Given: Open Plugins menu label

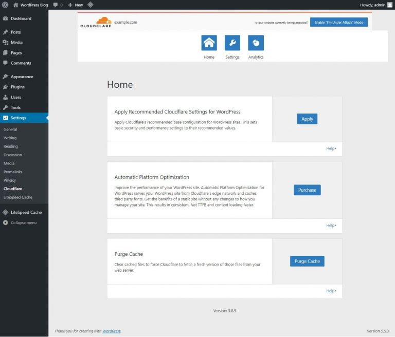Looking at the screenshot, I should (x=17, y=87).
